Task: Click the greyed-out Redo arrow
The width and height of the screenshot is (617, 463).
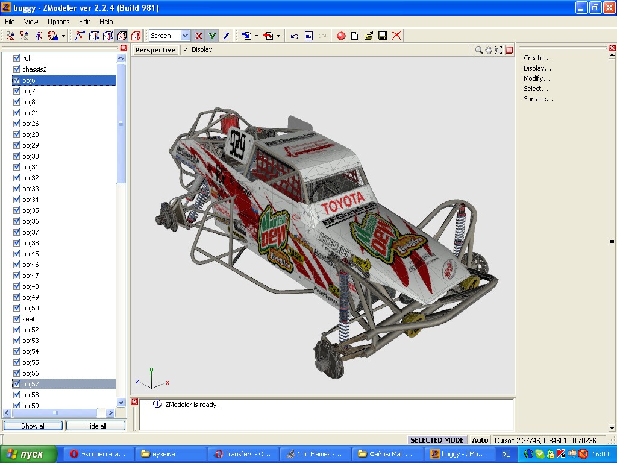Action: coord(323,36)
